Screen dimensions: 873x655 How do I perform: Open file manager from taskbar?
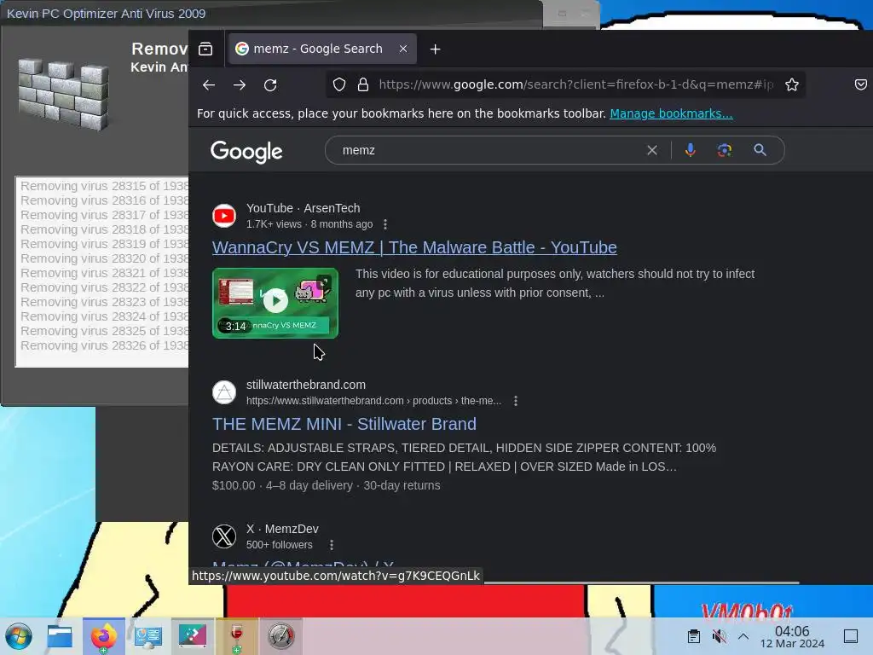coord(60,636)
